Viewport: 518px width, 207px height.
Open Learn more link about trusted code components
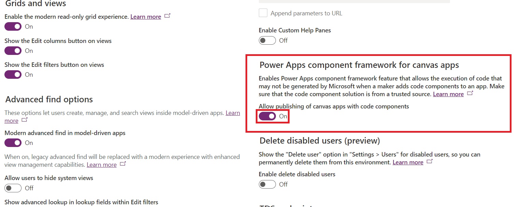click(448, 94)
